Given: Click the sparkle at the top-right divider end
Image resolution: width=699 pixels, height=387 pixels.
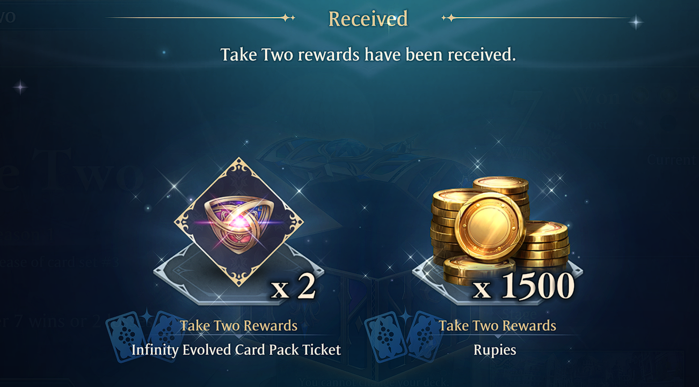Looking at the screenshot, I should coord(636,22).
